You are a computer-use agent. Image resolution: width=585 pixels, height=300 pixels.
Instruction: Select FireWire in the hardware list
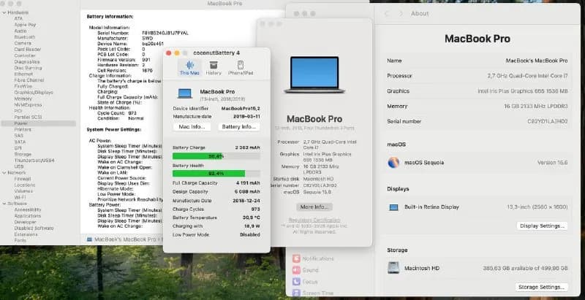[x=23, y=86]
